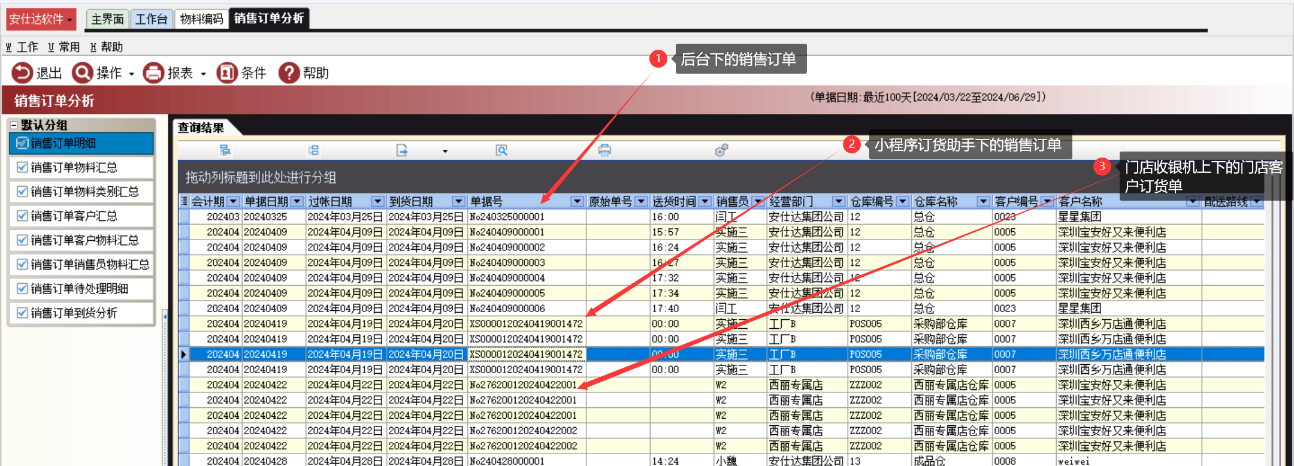Open the 会计期 column filter dropdown

[234, 202]
